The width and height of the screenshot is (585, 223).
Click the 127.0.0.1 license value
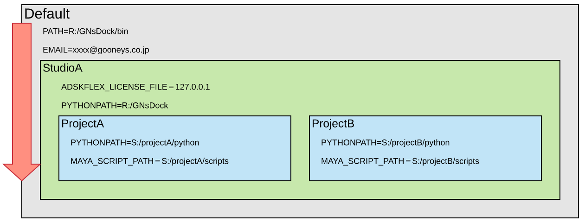tap(193, 87)
